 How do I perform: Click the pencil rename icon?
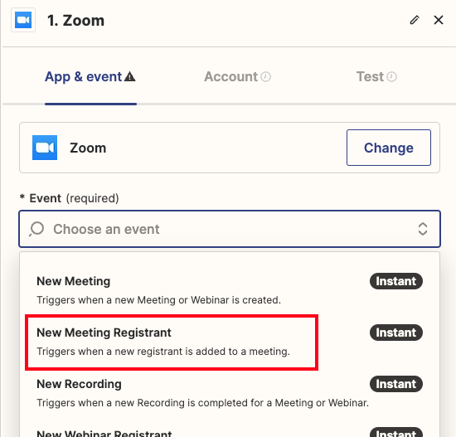pyautogui.click(x=415, y=20)
